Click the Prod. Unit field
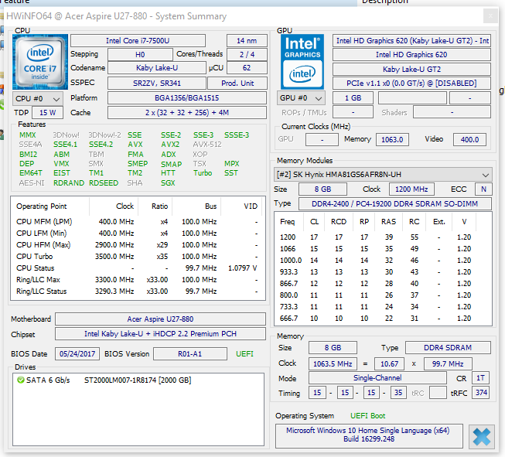 (x=237, y=83)
